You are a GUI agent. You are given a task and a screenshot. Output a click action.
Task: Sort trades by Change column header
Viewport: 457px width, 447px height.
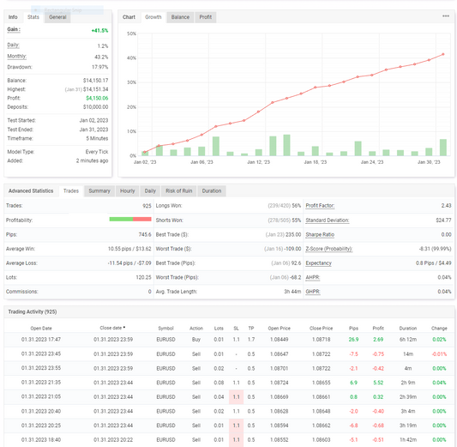439,329
